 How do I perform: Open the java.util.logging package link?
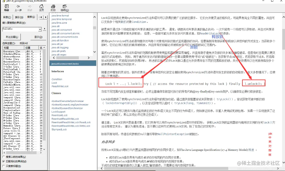pos(60,48)
